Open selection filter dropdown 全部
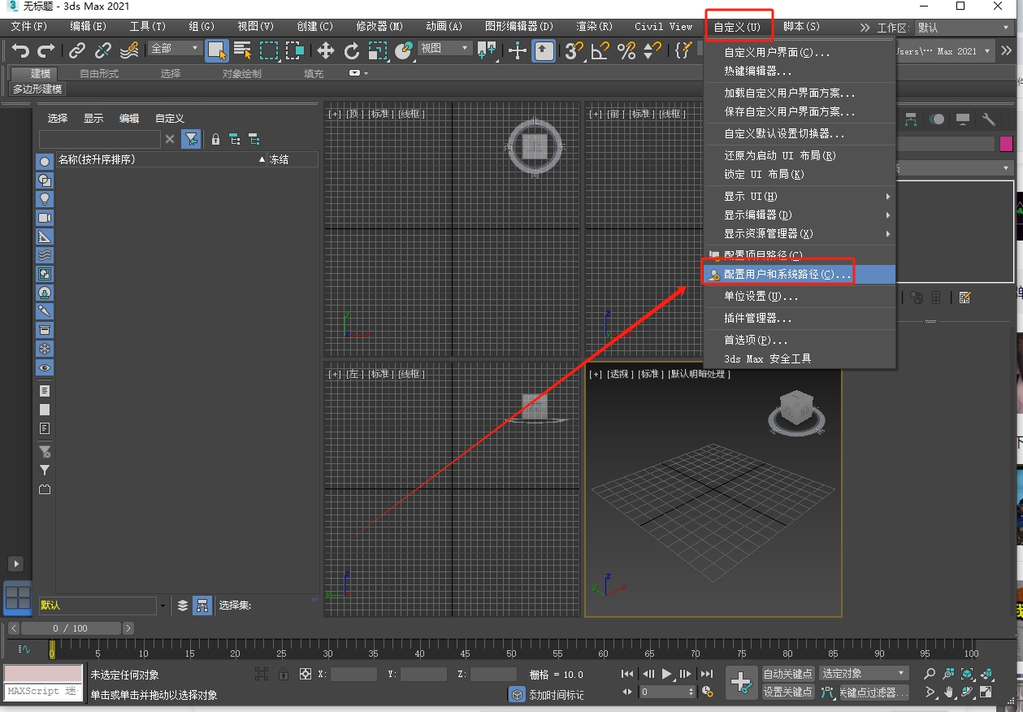This screenshot has height=712, width=1023. pos(174,49)
